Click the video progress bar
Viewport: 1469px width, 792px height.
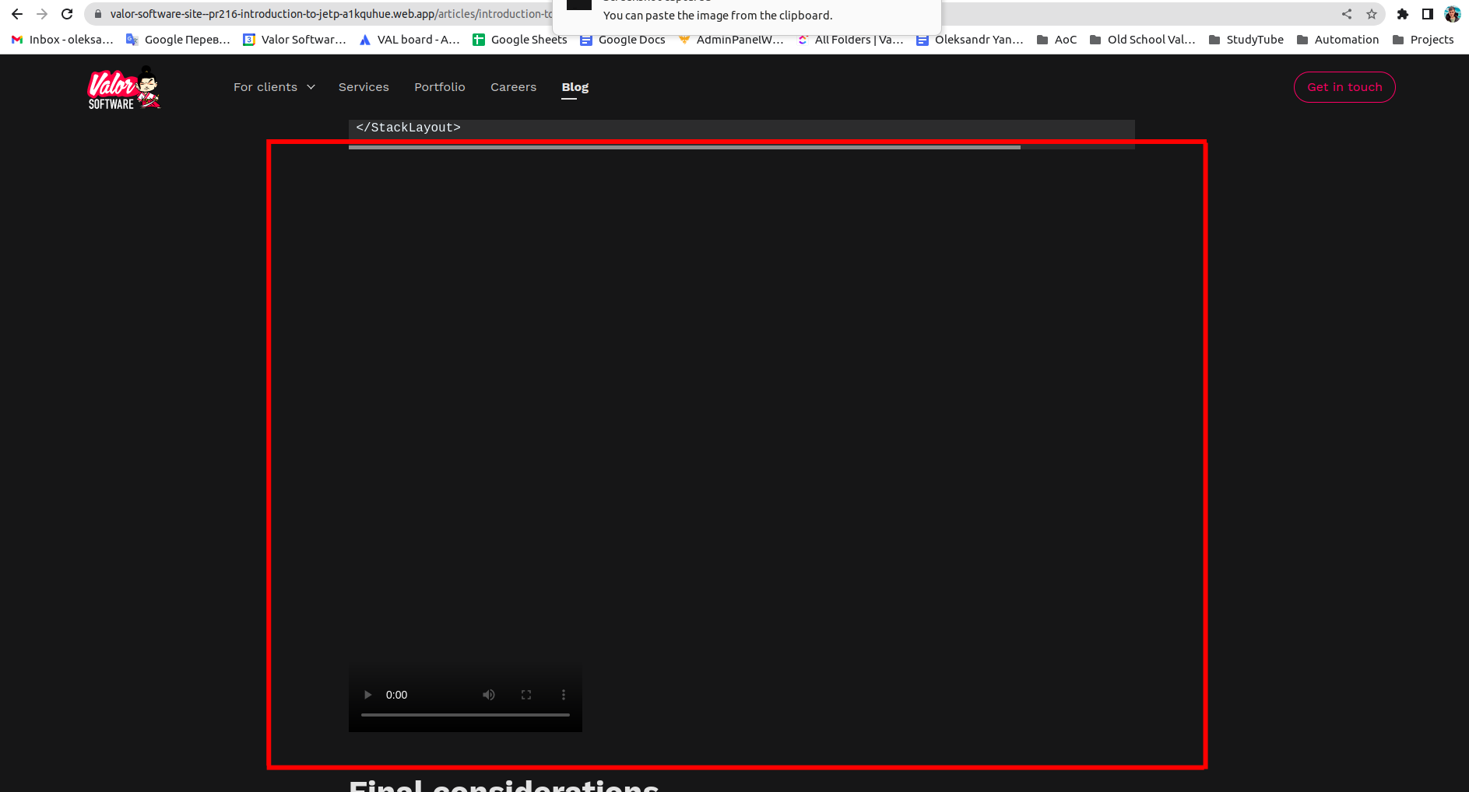pyautogui.click(x=466, y=715)
